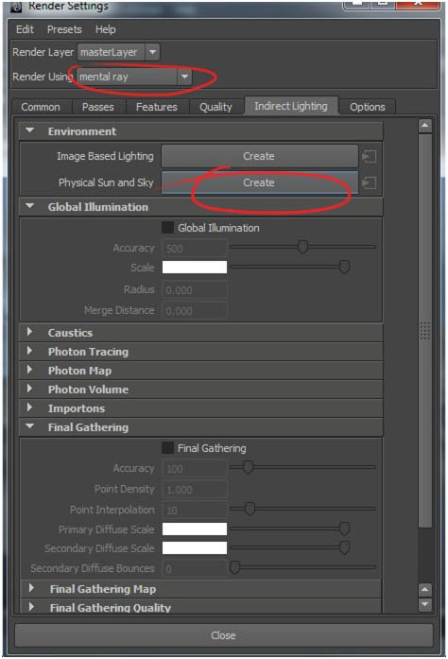448x659 pixels.
Task: Click the Global Illumination Scale color swatch
Action: (x=195, y=268)
